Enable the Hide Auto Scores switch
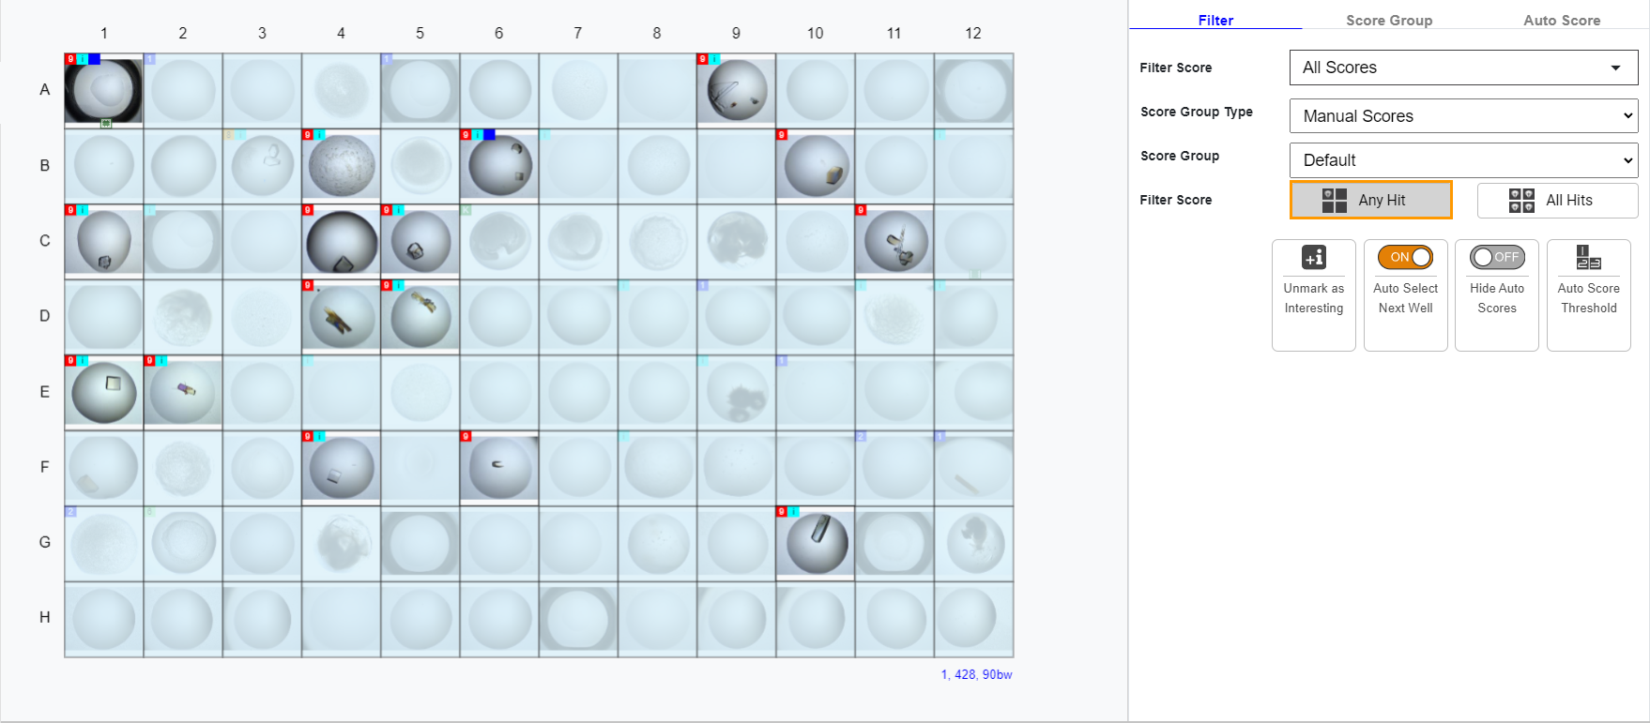 tap(1496, 257)
